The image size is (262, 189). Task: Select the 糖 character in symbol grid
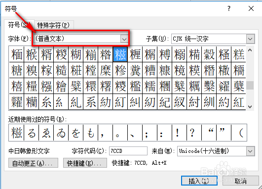[x=17, y=70]
